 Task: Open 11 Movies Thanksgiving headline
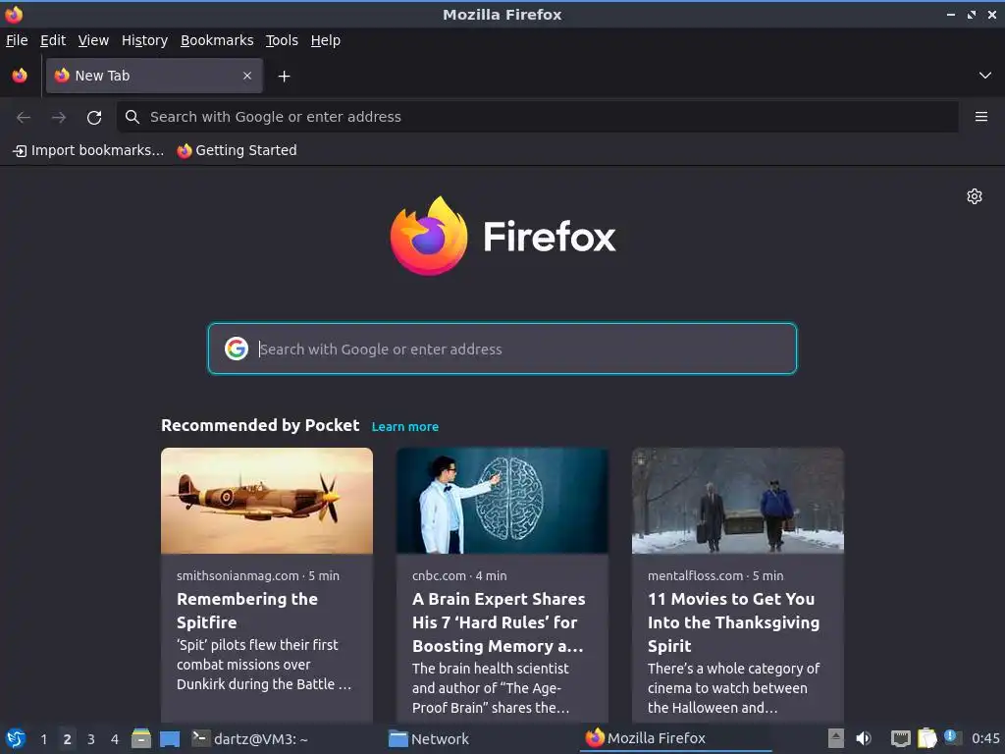pyautogui.click(x=734, y=621)
